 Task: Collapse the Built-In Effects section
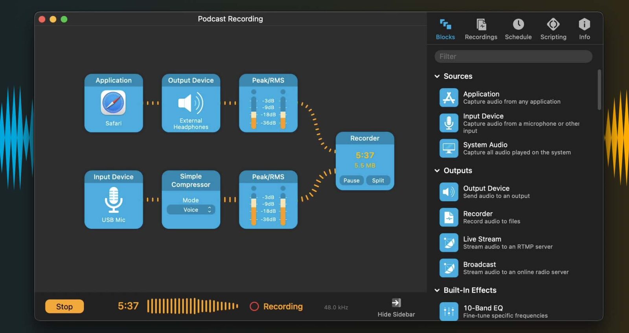click(437, 290)
